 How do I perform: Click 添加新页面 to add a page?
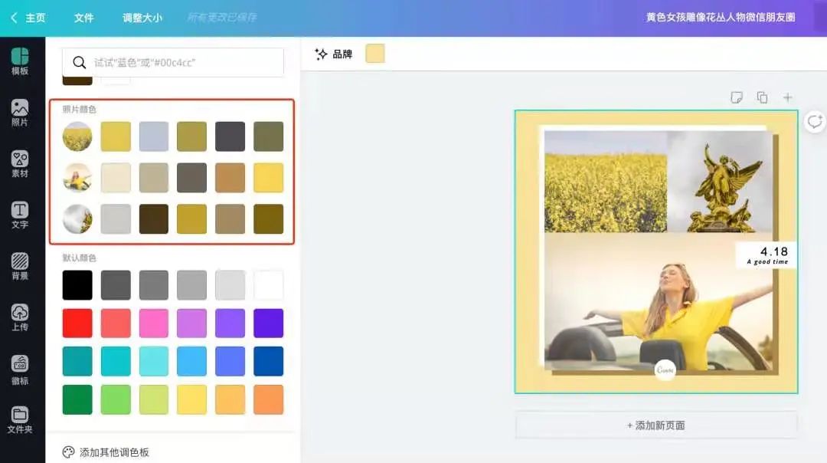click(x=655, y=425)
